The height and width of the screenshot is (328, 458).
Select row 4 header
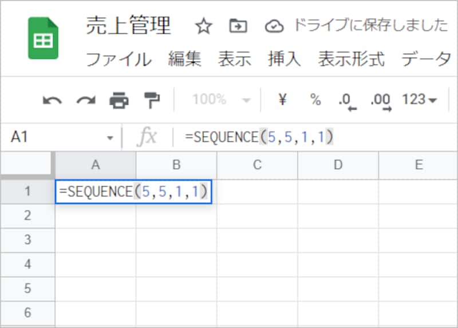pos(27,265)
